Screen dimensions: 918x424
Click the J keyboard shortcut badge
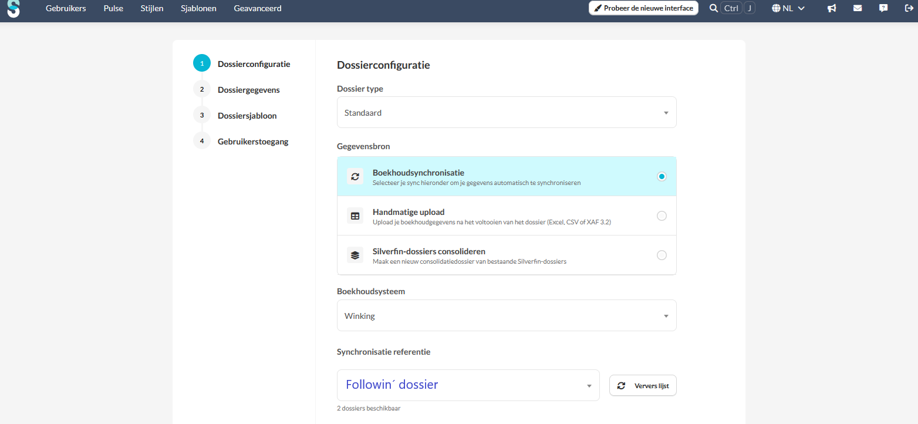(750, 8)
